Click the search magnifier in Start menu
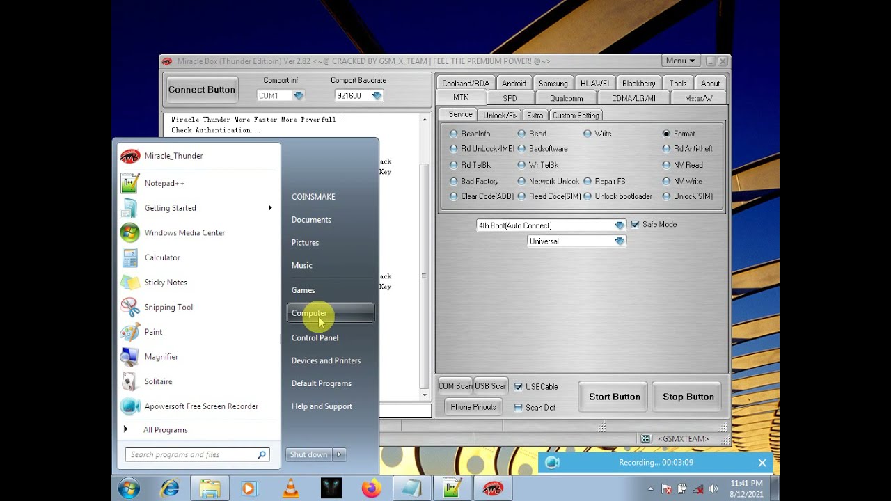 pos(262,455)
